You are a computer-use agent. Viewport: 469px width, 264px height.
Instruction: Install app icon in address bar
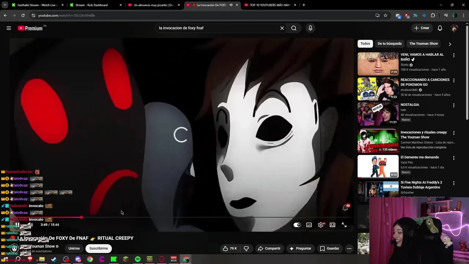click(x=377, y=15)
